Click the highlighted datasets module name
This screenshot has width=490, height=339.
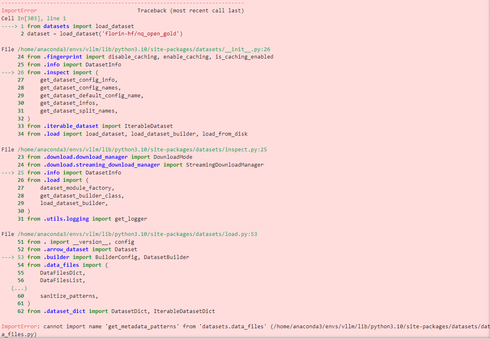coord(56,26)
